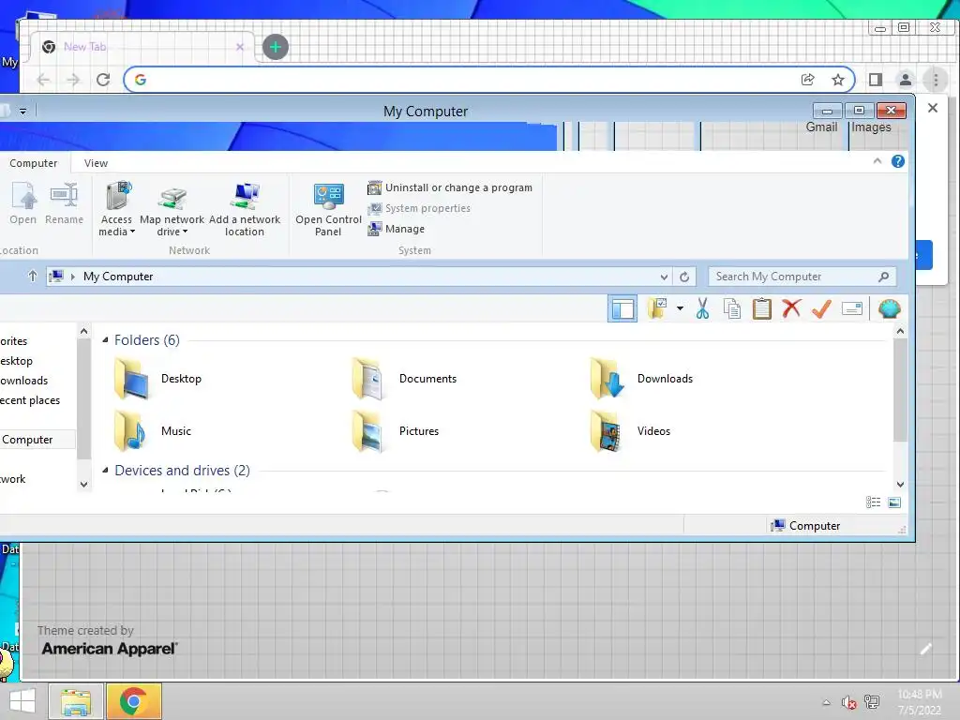
Task: Select the Documents folder
Action: click(x=404, y=379)
